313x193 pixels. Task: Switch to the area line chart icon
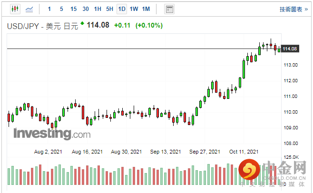tap(29, 9)
